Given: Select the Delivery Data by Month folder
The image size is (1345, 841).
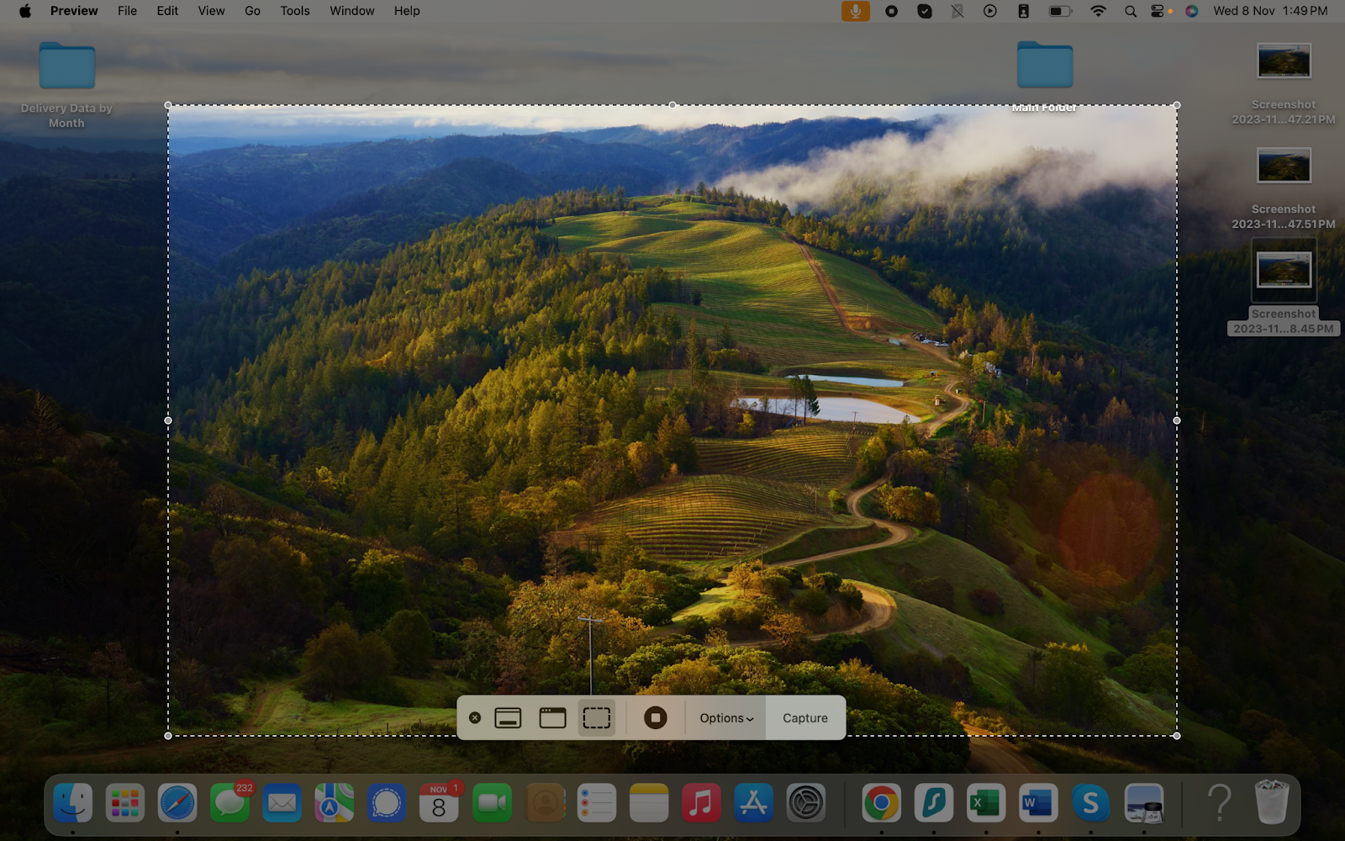Looking at the screenshot, I should point(67,66).
